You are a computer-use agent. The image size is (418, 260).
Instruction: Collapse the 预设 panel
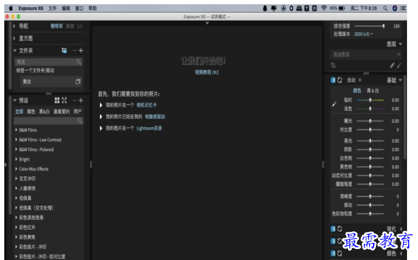tap(15, 100)
